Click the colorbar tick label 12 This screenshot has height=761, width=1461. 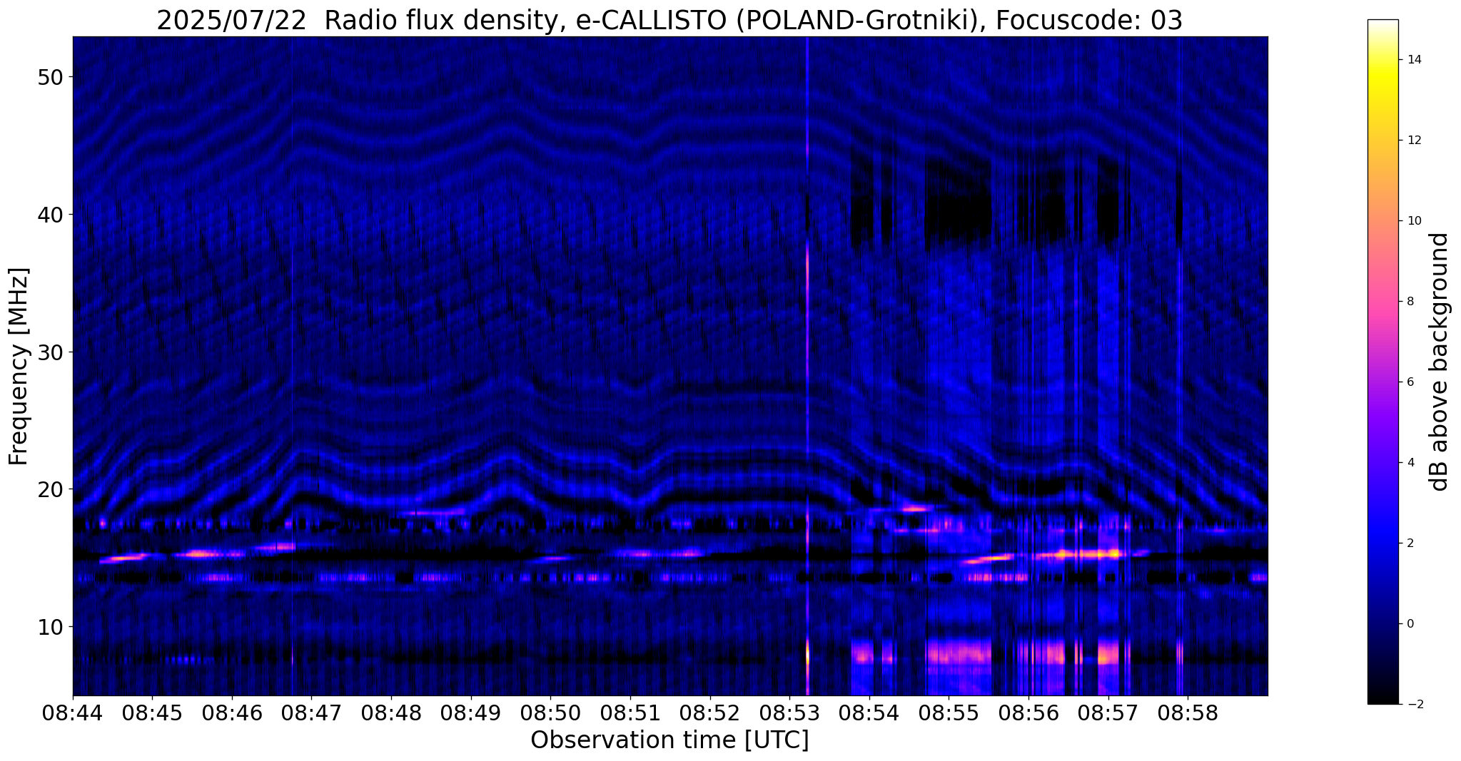coord(1413,141)
